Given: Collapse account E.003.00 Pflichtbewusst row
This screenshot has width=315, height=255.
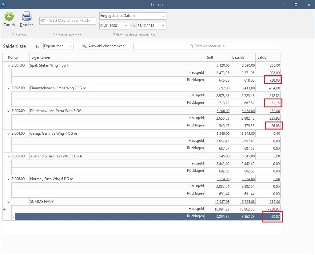Looking at the screenshot, I should 9,111.
